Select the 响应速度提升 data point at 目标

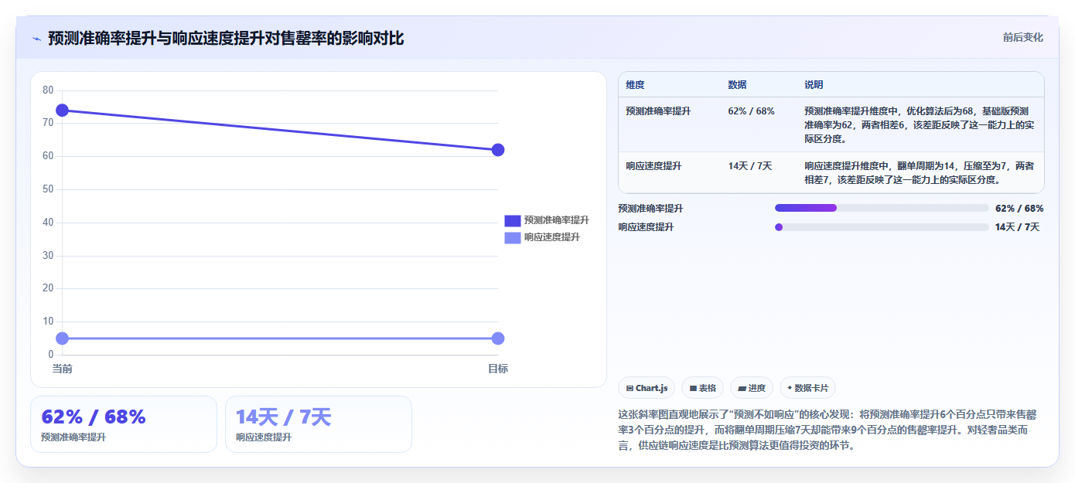click(x=498, y=338)
